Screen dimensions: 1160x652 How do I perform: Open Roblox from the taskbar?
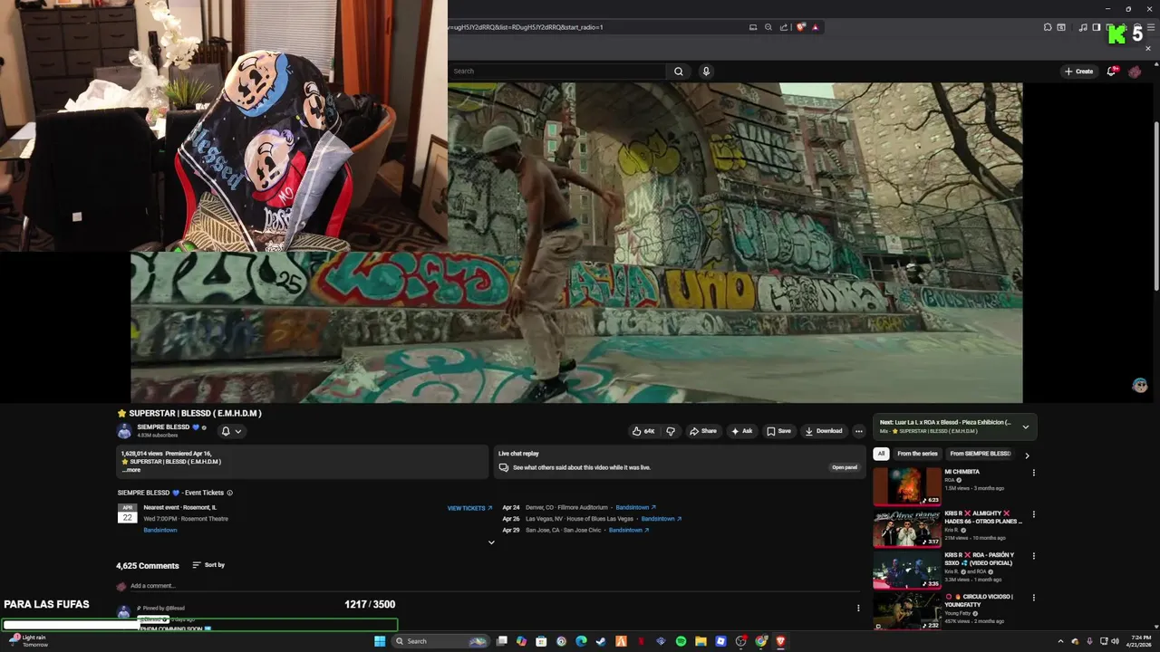720,641
